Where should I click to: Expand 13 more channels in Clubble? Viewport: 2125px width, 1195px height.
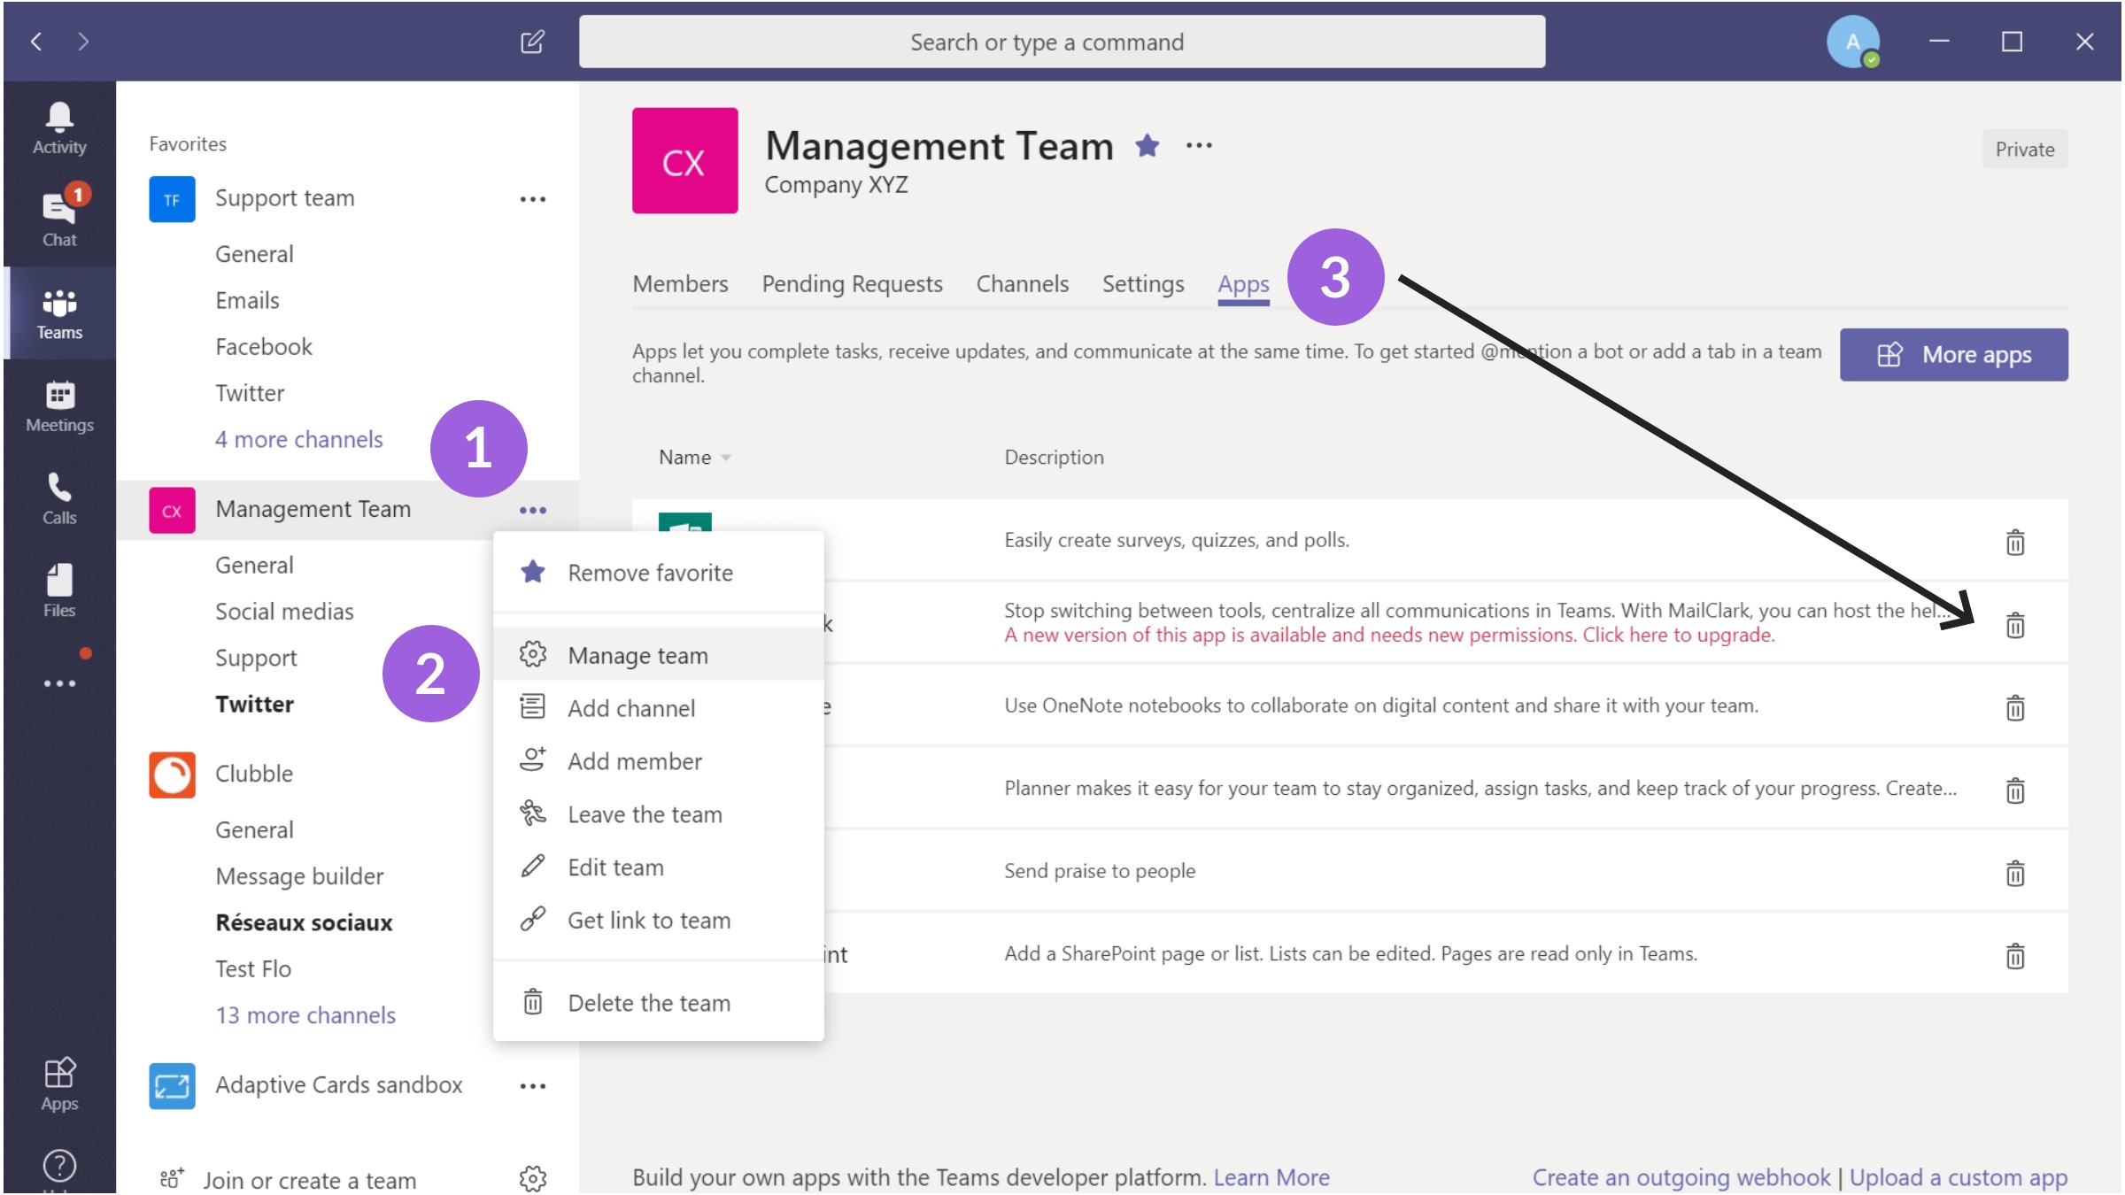pyautogui.click(x=305, y=1014)
